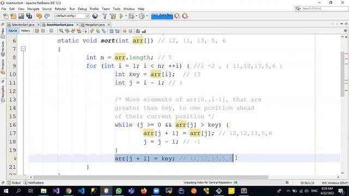Open the Profile menu
Viewport: 349px width, 196px height.
click(x=94, y=9)
